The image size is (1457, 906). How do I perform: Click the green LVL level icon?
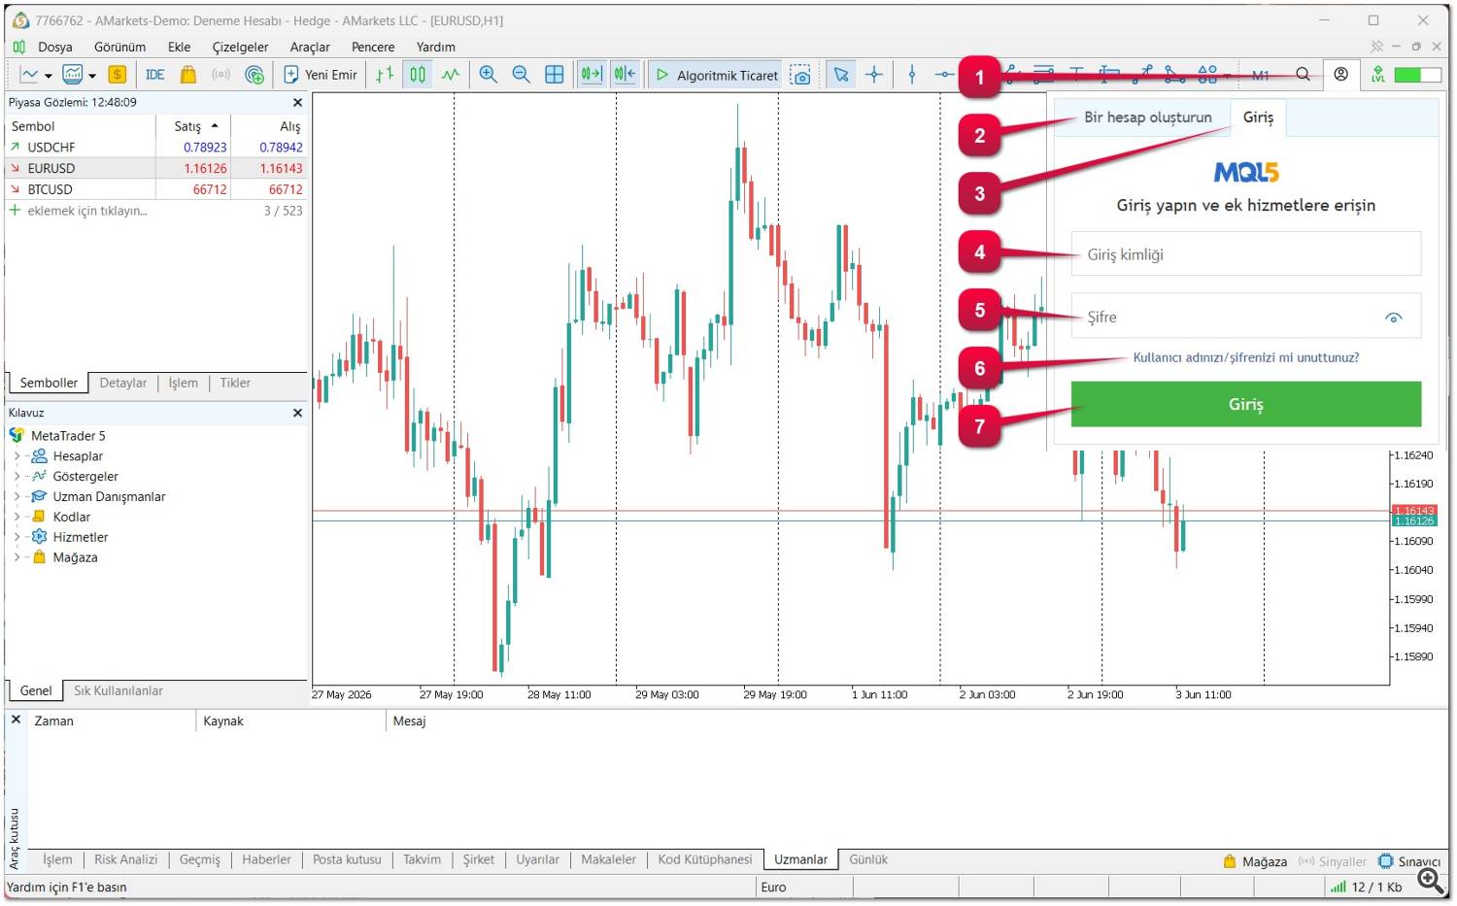coord(1378,75)
